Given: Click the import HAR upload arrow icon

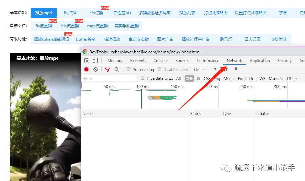Looking at the screenshot, I should pyautogui.click(x=226, y=69).
